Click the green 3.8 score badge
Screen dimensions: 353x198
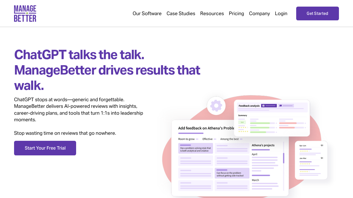pyautogui.click(x=242, y=122)
